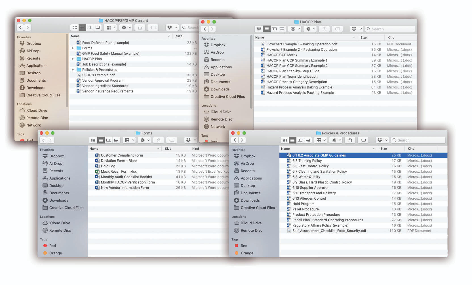
Task: Select the HACCP CCP Matrix document
Action: [x=282, y=55]
